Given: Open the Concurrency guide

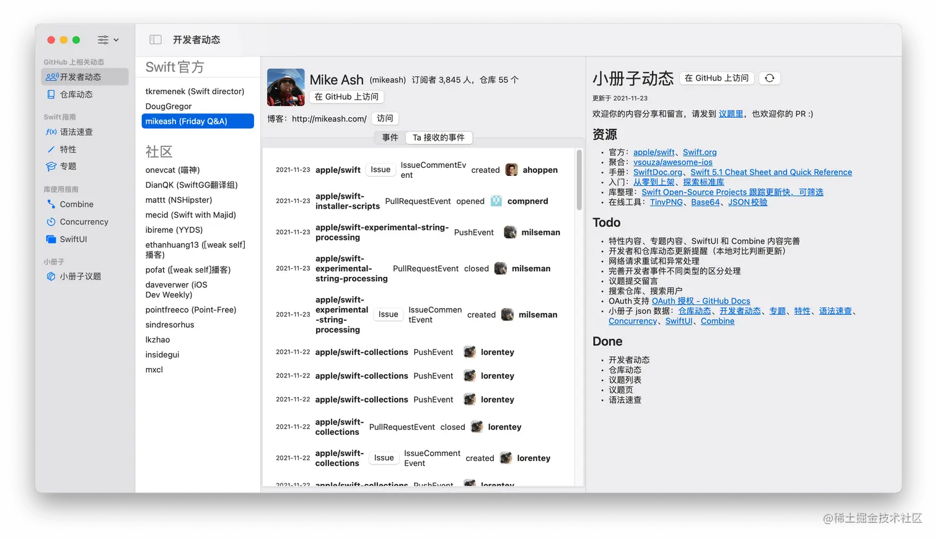Looking at the screenshot, I should pos(85,222).
